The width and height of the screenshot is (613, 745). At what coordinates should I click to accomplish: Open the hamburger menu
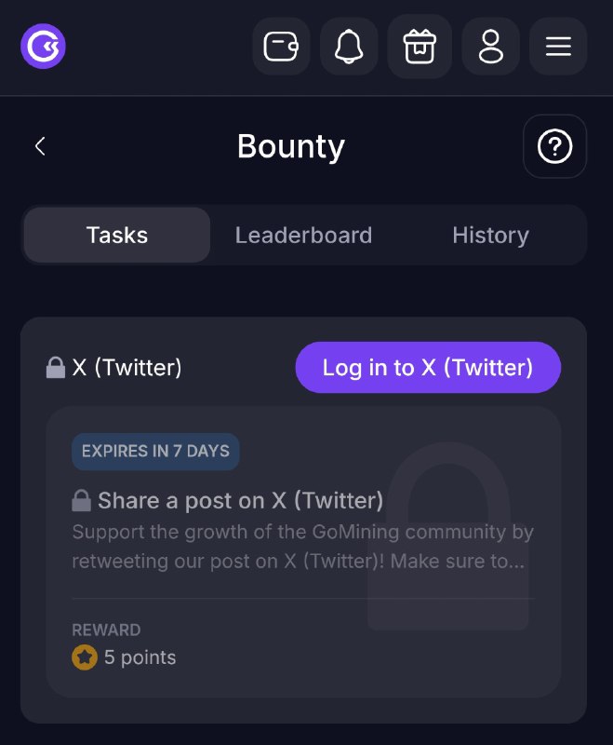(558, 46)
